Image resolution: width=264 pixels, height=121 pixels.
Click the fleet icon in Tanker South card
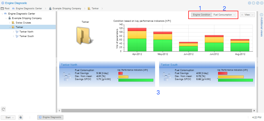[166, 76]
